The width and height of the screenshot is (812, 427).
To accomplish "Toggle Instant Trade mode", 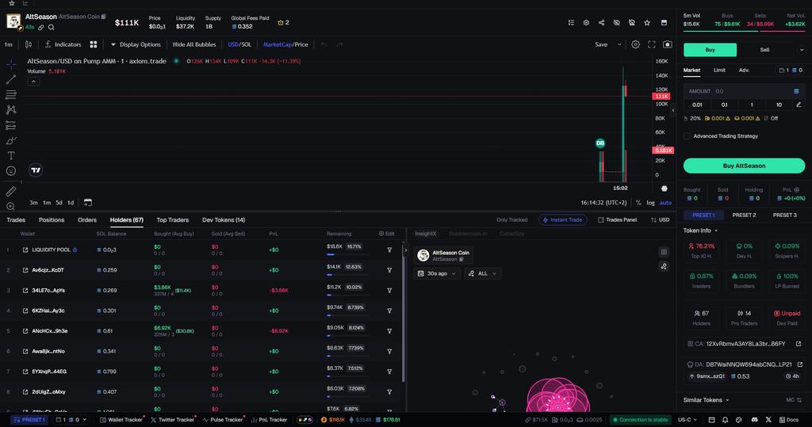I will [x=562, y=220].
